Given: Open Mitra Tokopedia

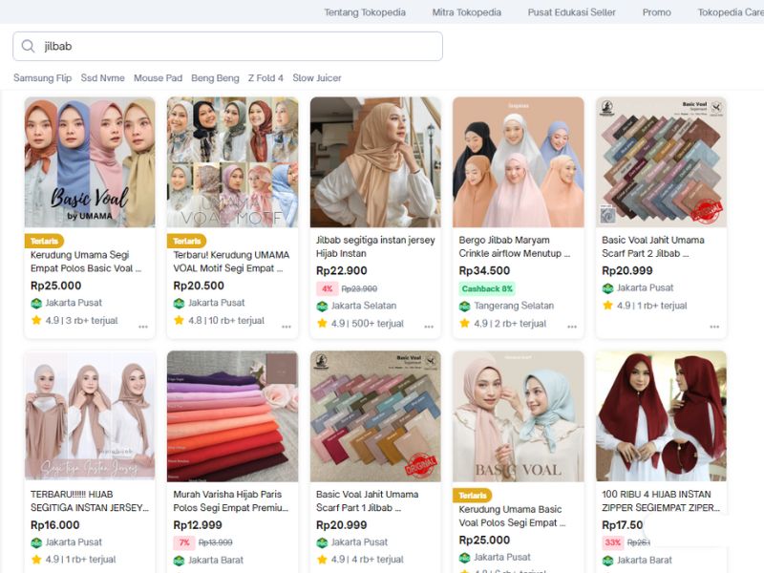Looking at the screenshot, I should tap(467, 12).
